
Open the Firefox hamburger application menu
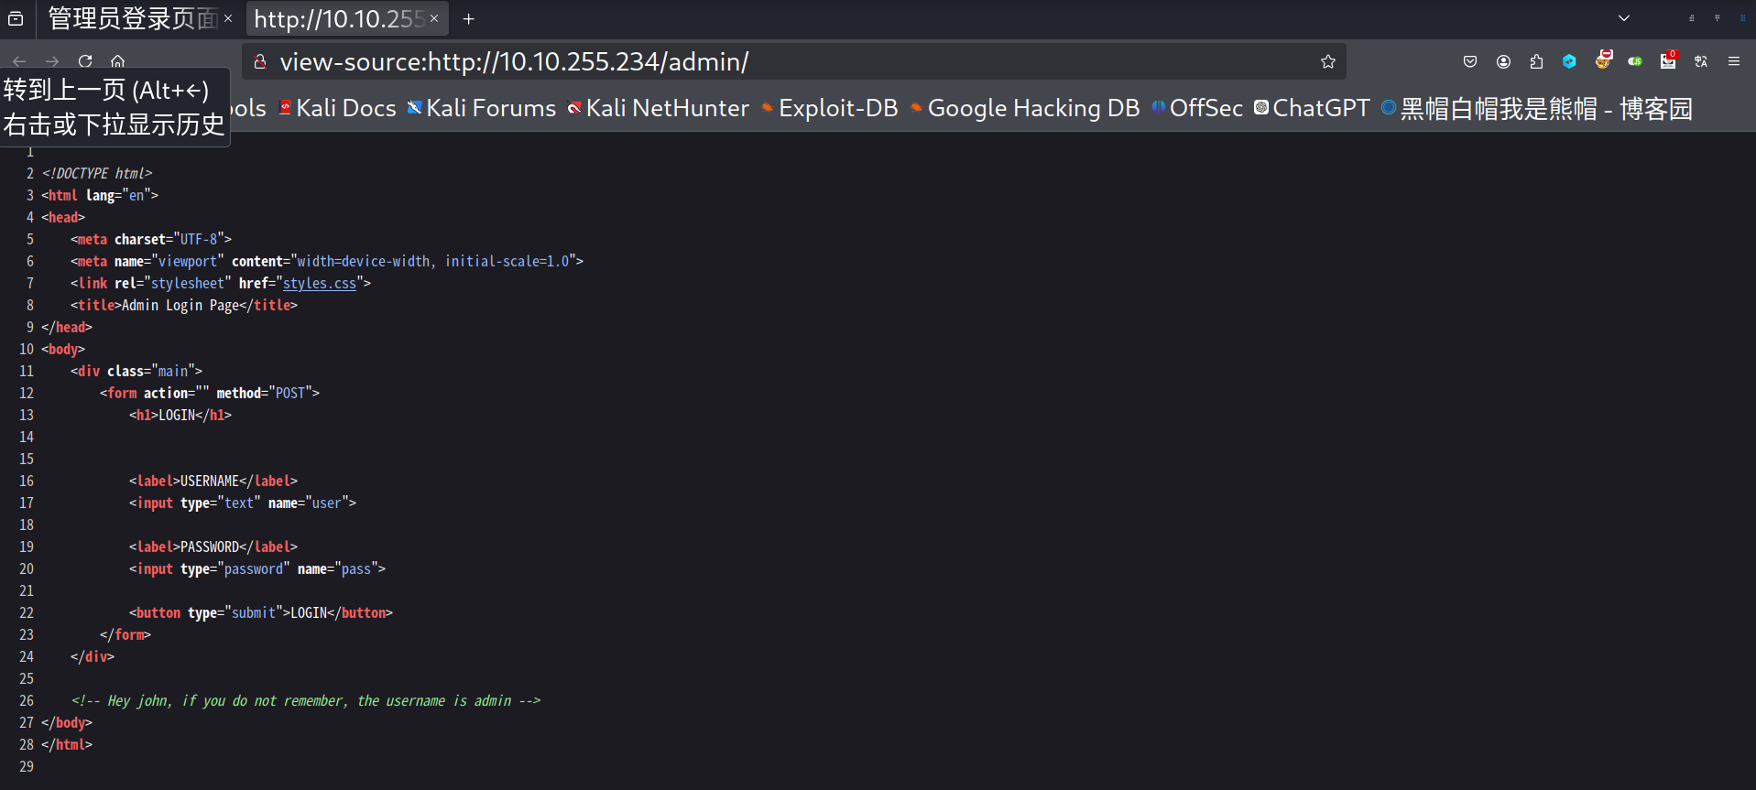(x=1734, y=61)
